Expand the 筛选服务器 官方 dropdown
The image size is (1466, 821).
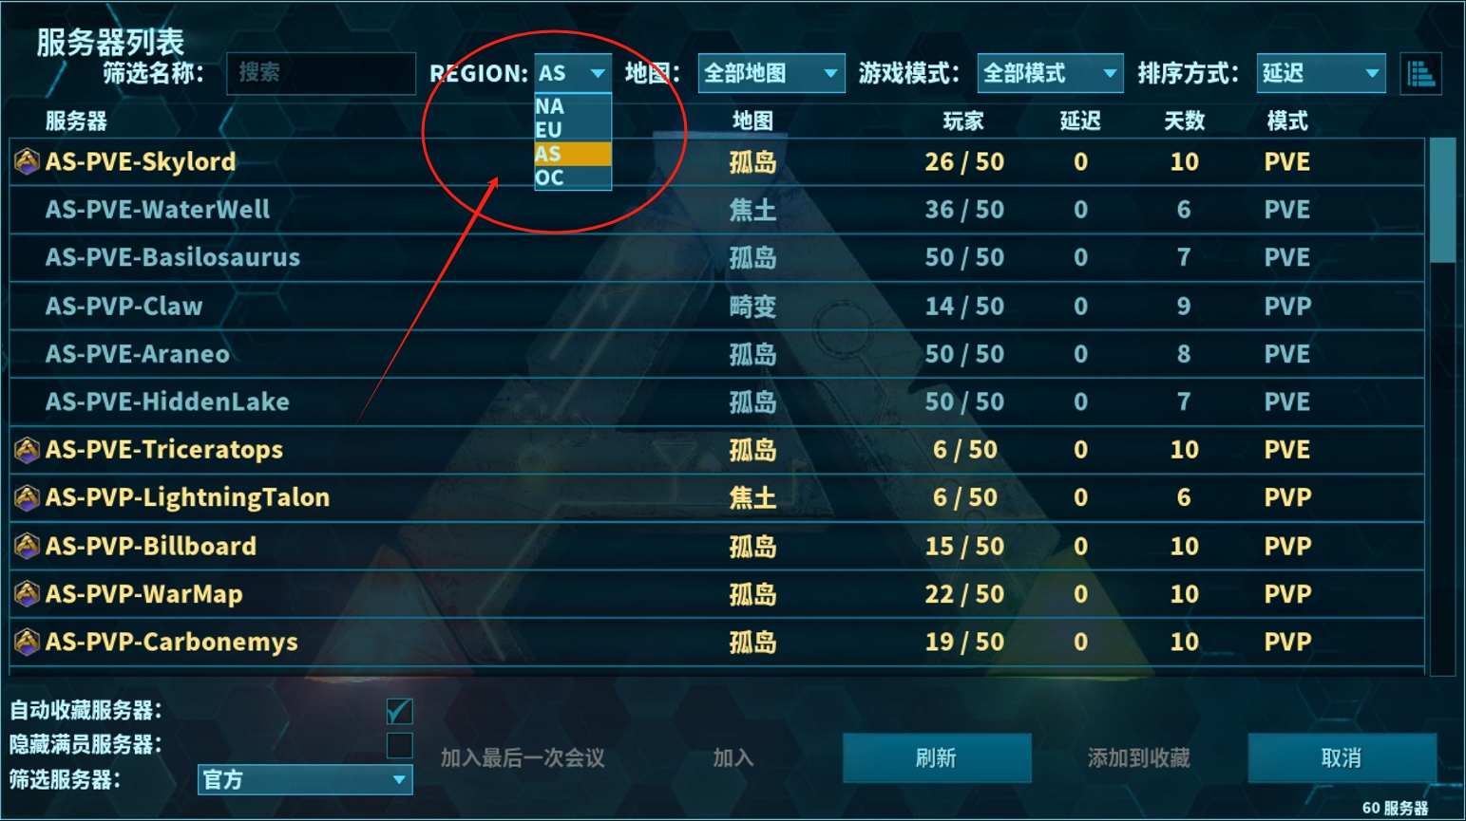(305, 779)
